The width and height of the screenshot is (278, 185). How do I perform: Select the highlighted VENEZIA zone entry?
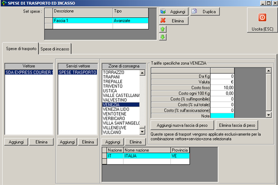pyautogui.click(x=121, y=105)
